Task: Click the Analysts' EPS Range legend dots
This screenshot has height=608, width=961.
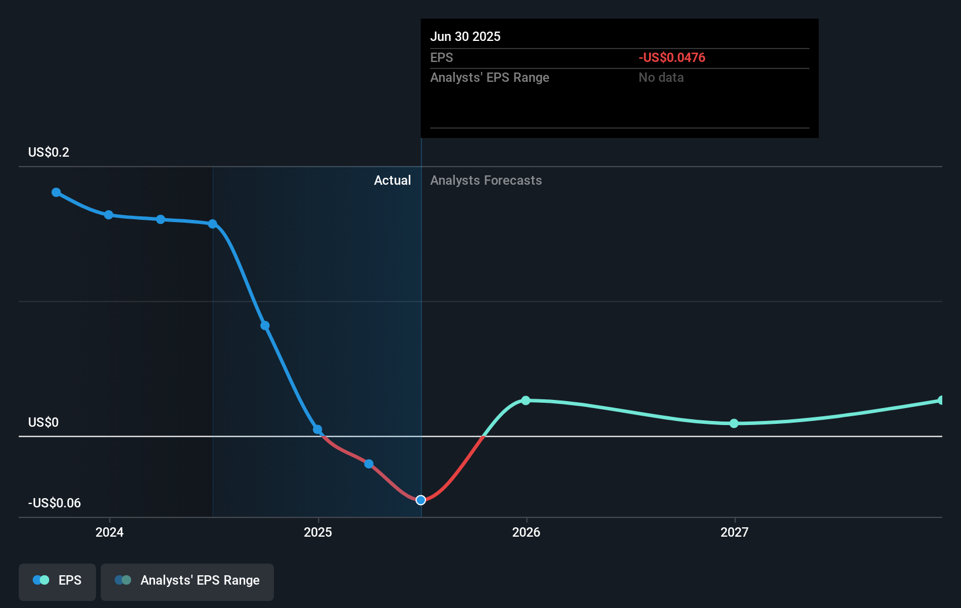Action: pos(123,580)
